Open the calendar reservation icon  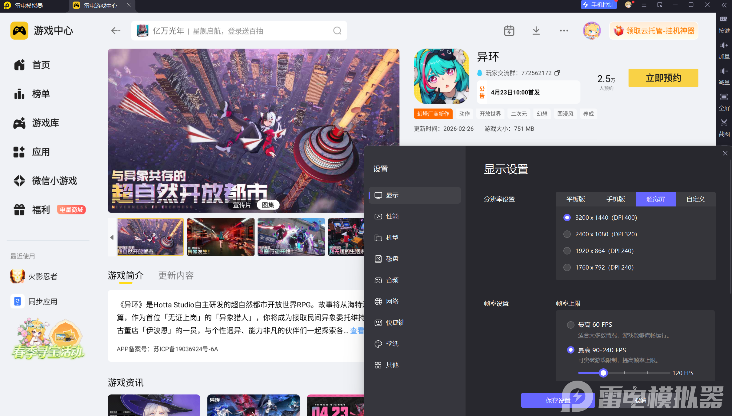tap(509, 30)
